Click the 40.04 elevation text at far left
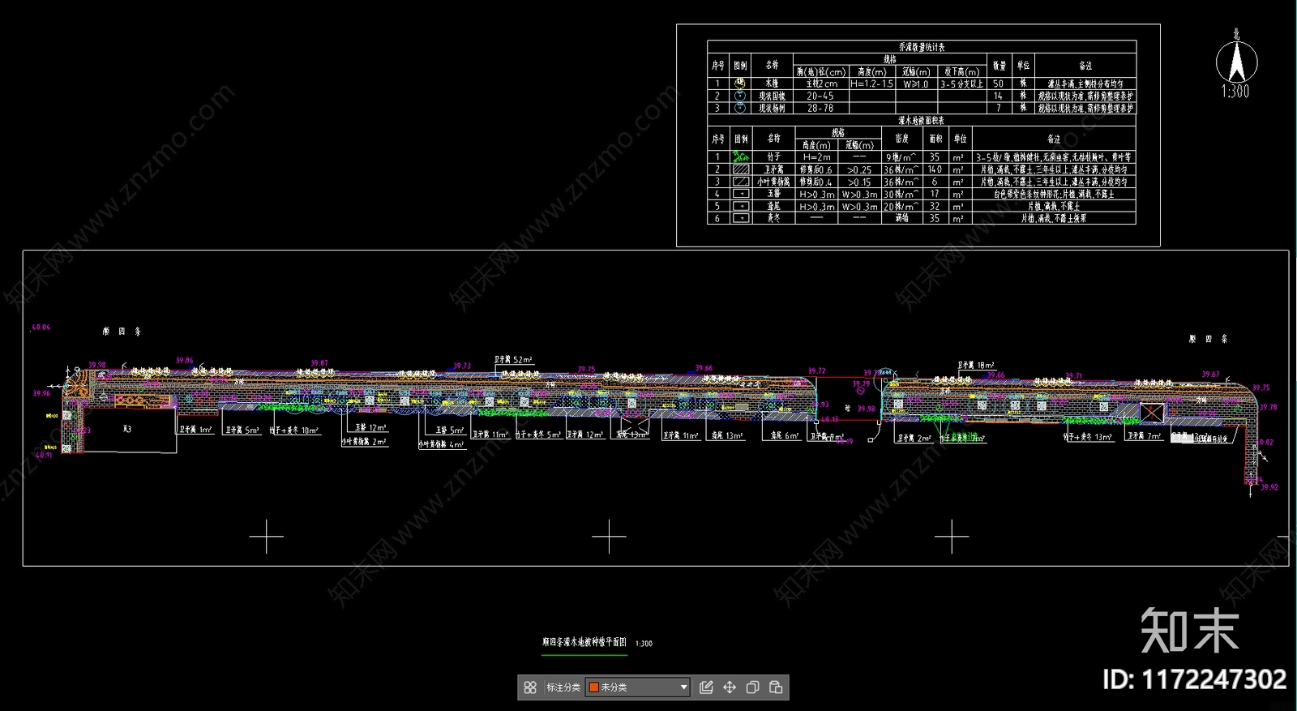The image size is (1297, 711). pyautogui.click(x=41, y=328)
